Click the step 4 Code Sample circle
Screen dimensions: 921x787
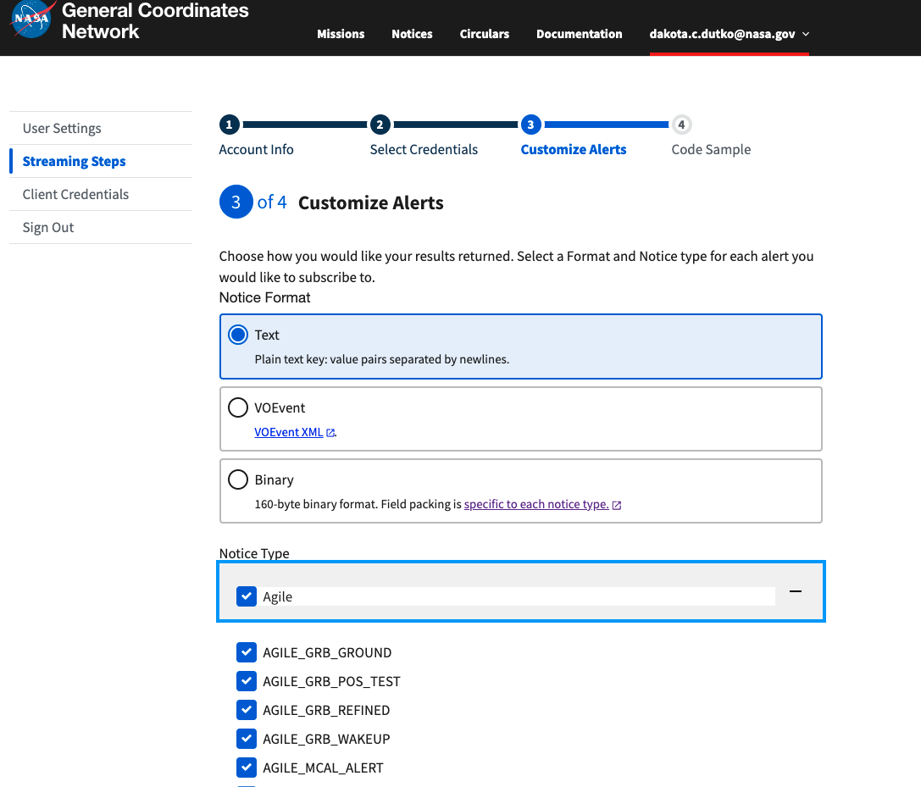(x=681, y=124)
